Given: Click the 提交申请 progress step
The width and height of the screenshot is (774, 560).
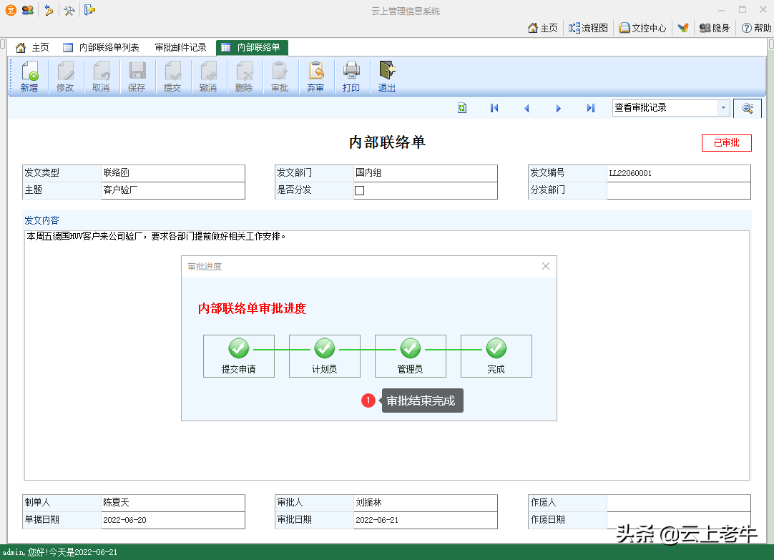Looking at the screenshot, I should (239, 356).
